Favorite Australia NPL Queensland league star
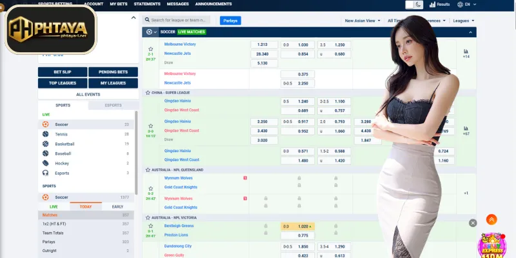 pyautogui.click(x=148, y=170)
